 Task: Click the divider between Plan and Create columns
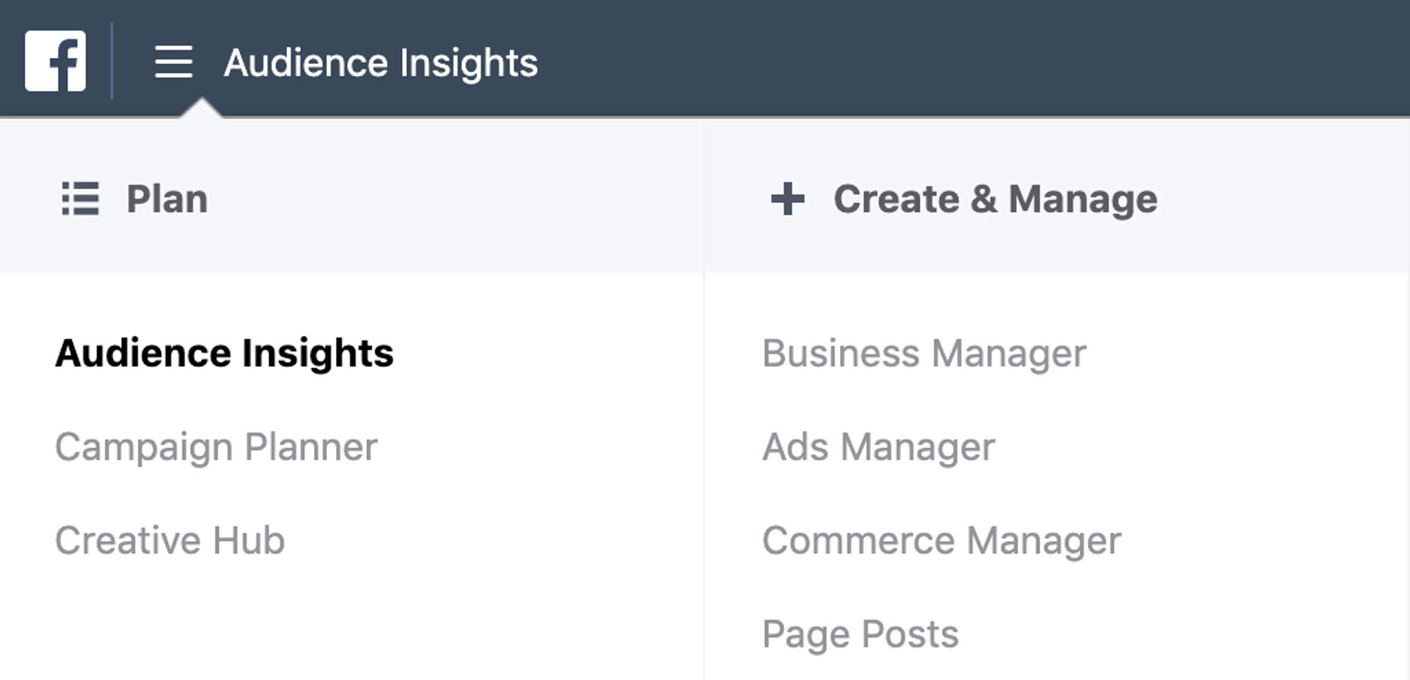point(704,399)
